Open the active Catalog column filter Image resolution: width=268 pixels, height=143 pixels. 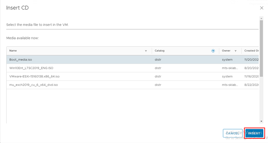[x=213, y=51]
